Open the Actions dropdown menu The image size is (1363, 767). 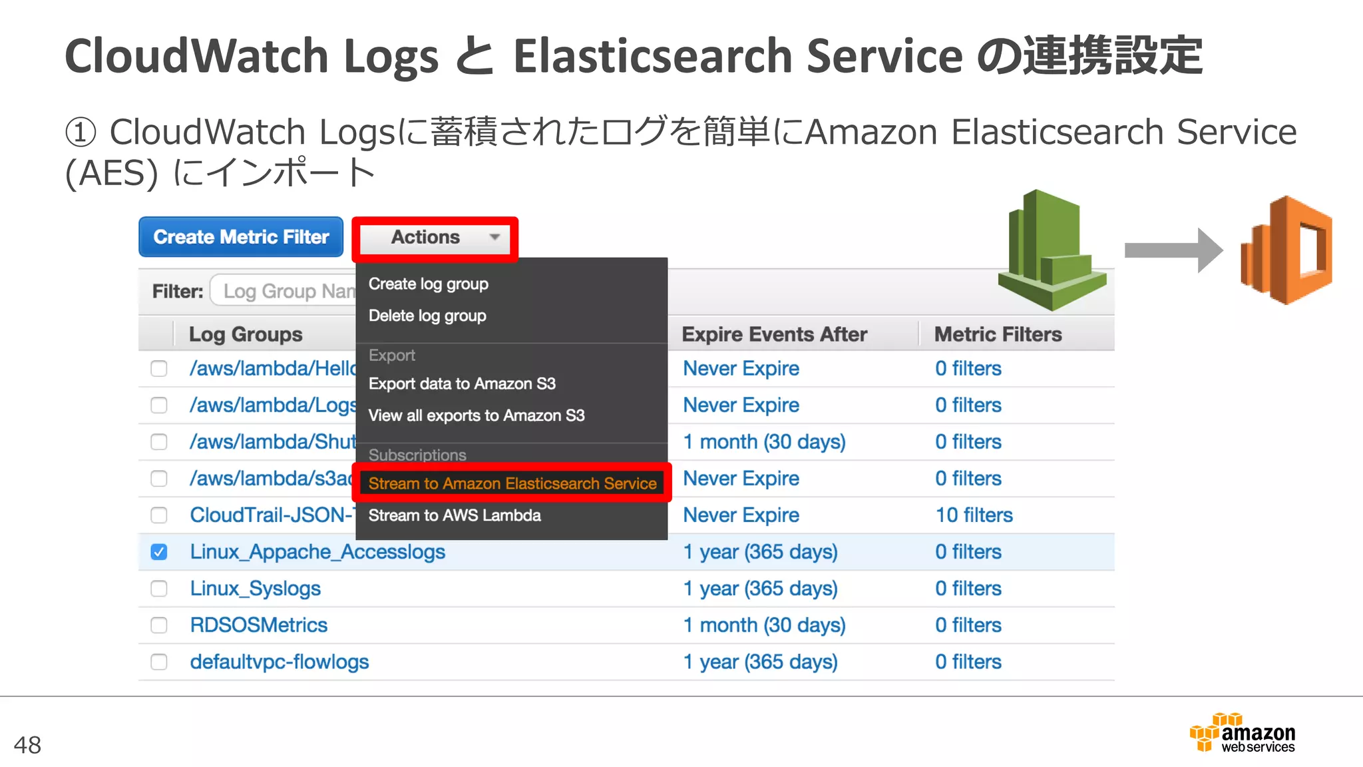435,238
